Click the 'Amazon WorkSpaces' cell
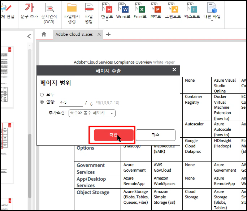Viewport: 247px width, 211px height. point(167,182)
